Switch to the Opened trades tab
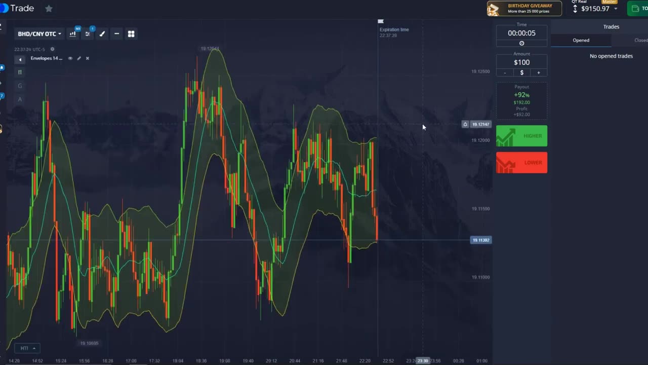Screen dimensions: 648x365 click(581, 40)
